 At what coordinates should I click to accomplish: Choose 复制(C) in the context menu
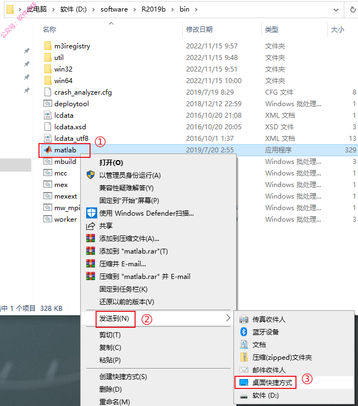pos(110,347)
